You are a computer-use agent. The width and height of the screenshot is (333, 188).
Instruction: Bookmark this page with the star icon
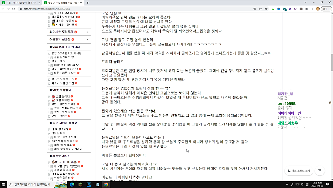click(266, 9)
